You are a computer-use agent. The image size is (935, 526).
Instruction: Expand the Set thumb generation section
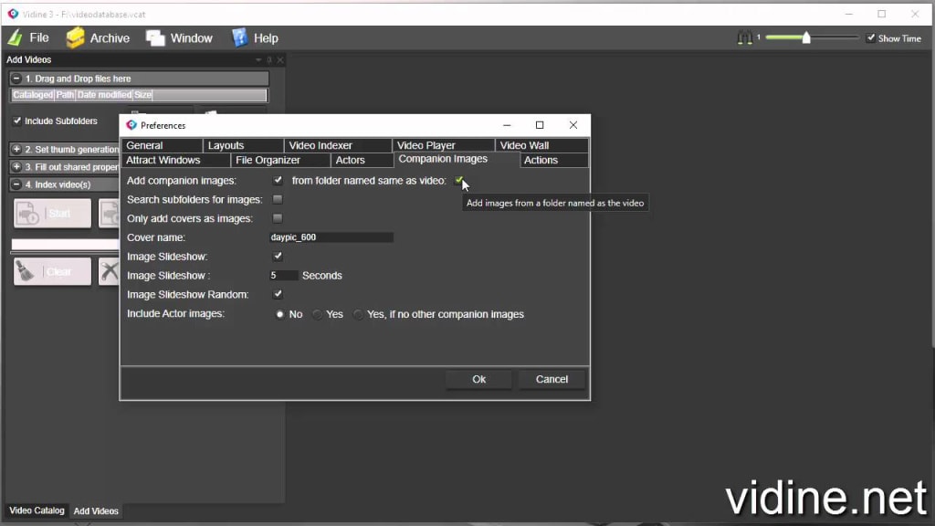click(x=16, y=149)
